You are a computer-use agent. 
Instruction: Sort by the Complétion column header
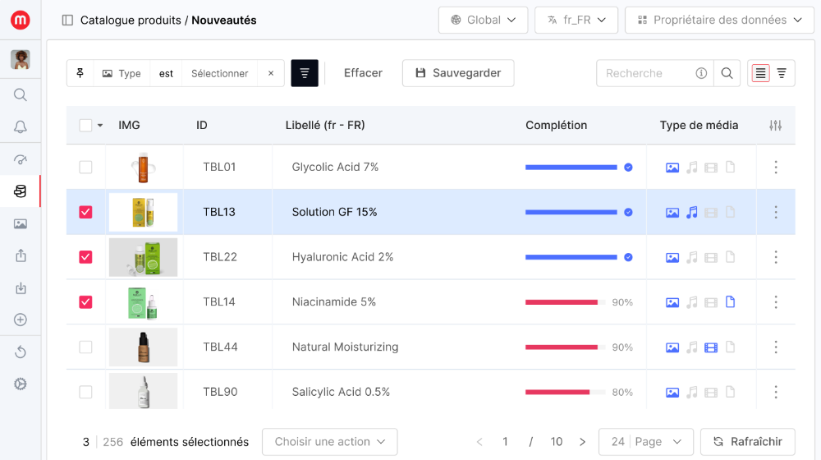coord(556,126)
